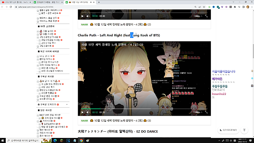Click volume icon on the top video
Screen dimensions: 254x143
click(88, 16)
